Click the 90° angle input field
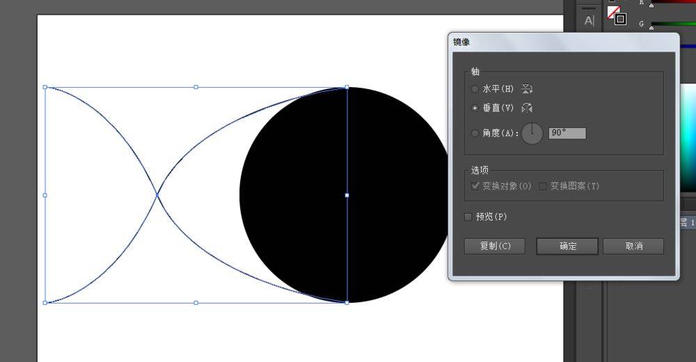This screenshot has width=696, height=362. click(567, 133)
